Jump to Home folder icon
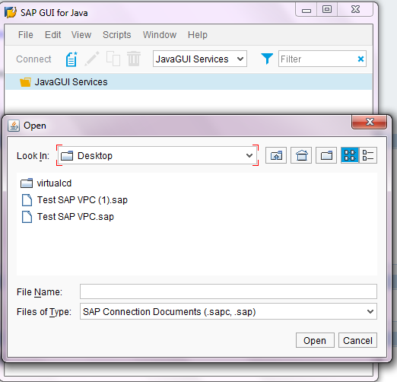Screen dimensions: 397x382 pyautogui.click(x=301, y=155)
